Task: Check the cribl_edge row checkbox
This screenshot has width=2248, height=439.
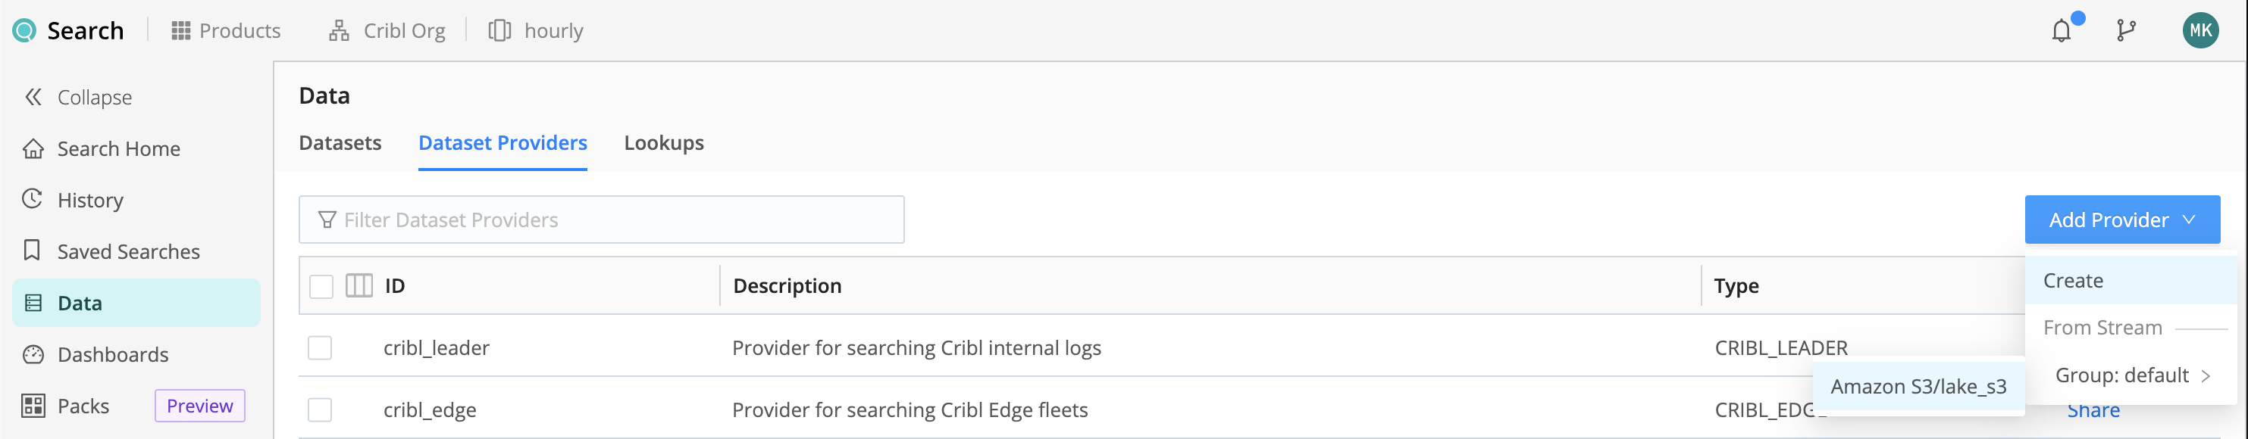Action: point(321,409)
